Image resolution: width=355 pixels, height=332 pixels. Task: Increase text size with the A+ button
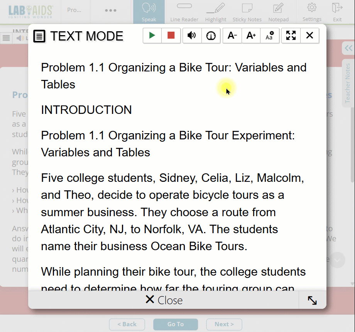[251, 36]
